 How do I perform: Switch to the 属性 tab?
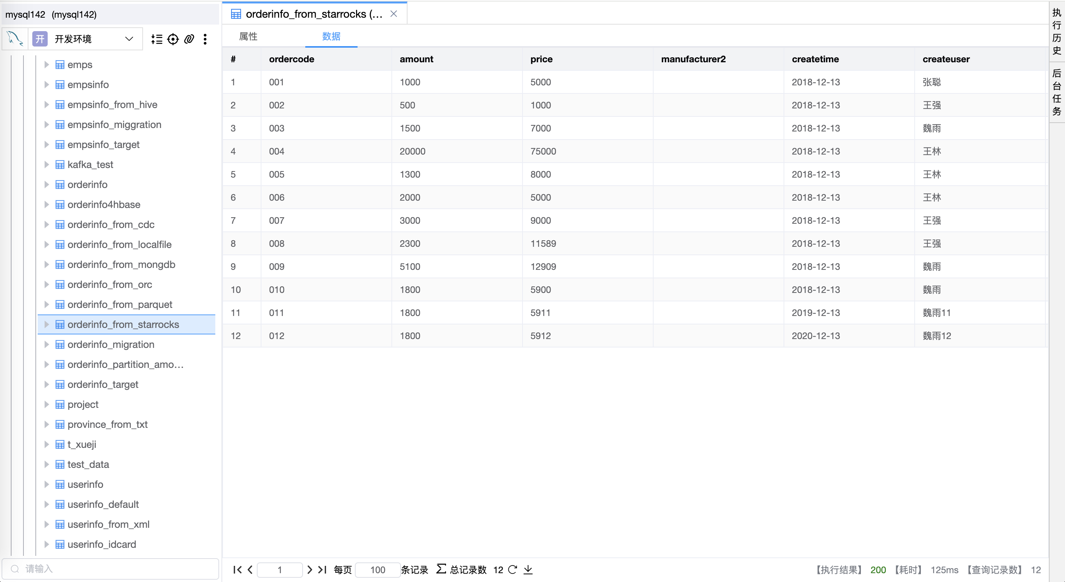tap(248, 37)
